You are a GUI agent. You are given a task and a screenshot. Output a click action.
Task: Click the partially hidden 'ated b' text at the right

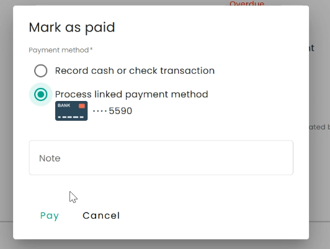click(x=319, y=127)
